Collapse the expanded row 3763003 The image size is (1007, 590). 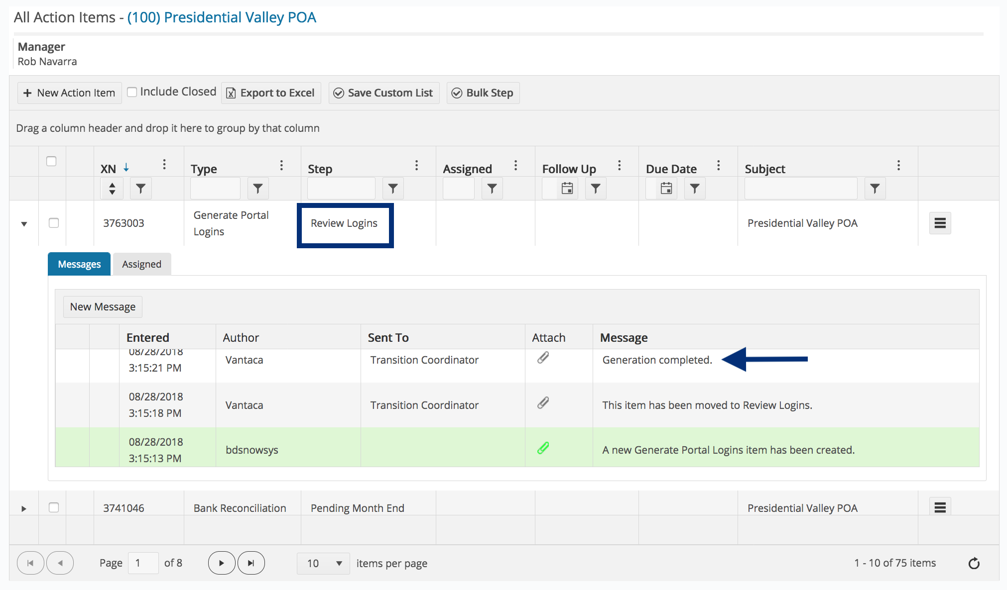[24, 224]
